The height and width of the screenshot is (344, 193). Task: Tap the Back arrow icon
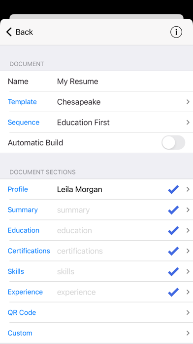coord(9,32)
